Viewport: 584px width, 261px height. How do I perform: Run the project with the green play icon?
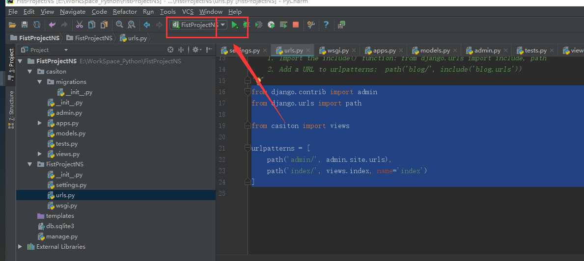tap(234, 25)
